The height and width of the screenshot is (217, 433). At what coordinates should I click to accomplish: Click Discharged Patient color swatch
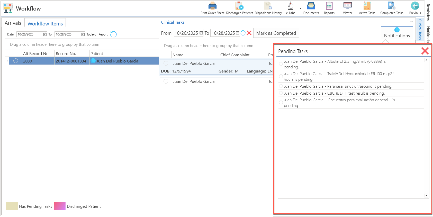60,206
